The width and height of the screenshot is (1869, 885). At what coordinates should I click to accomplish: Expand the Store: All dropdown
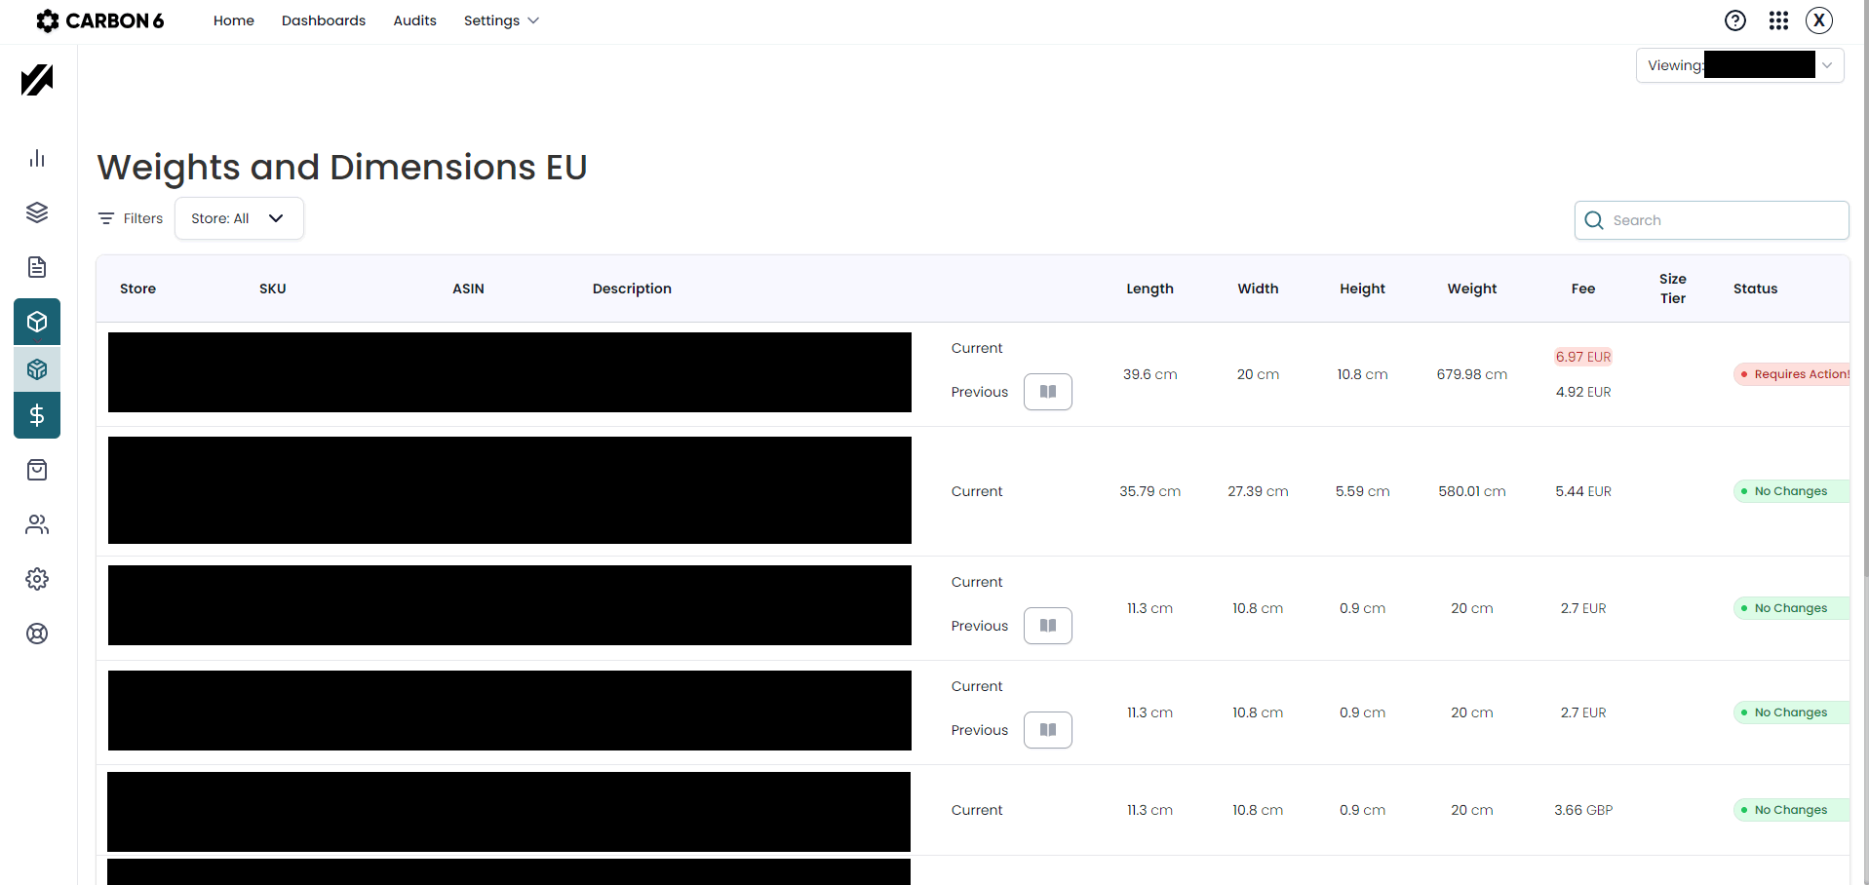[x=239, y=218]
